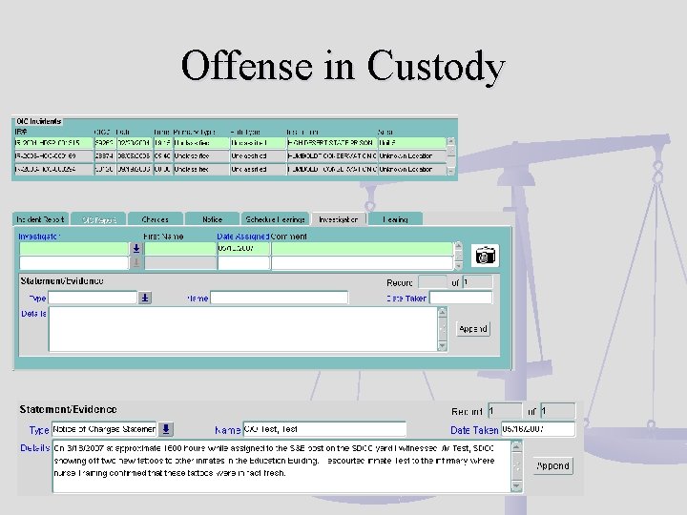Open the Investigator lookup arrow in the first row

[x=136, y=248]
